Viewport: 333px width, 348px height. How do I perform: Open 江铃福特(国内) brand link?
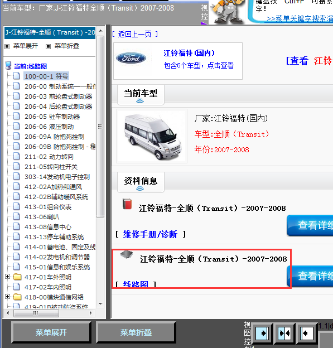click(189, 53)
